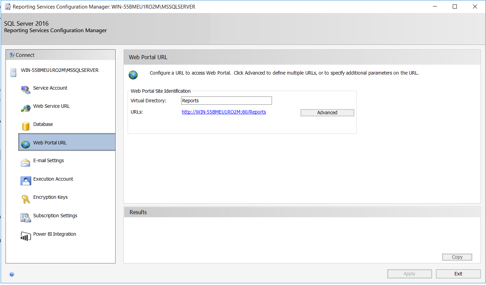Open the Advanced URL configuration
The image size is (486, 285).
coord(327,112)
